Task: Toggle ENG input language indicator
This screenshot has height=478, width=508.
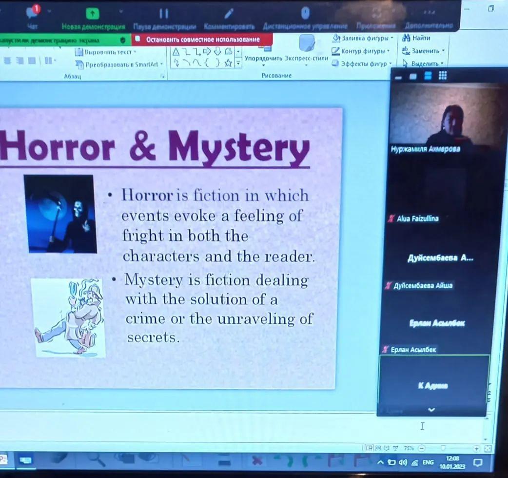Action: coord(428,462)
